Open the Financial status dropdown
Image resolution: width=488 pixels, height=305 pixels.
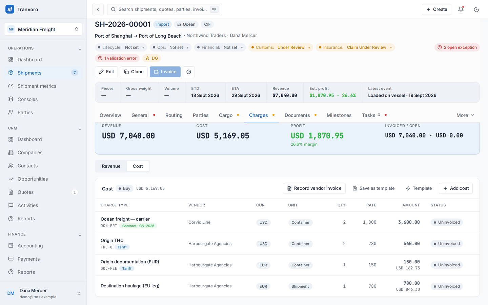220,47
